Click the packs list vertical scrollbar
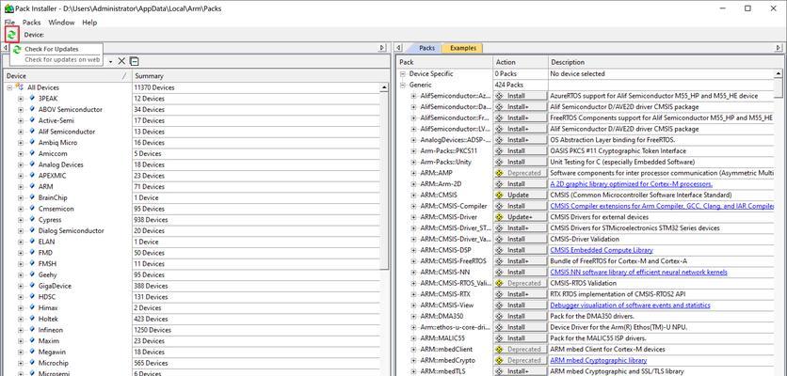 point(779,87)
